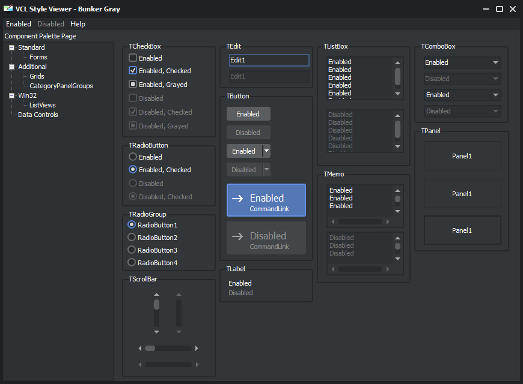This screenshot has height=384, width=523.
Task: Maximize the VCL Style Viewer window
Action: coord(500,9)
